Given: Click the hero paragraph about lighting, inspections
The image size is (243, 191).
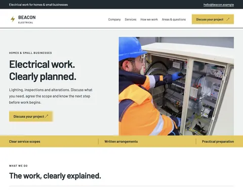Looking at the screenshot, I should [51, 96].
